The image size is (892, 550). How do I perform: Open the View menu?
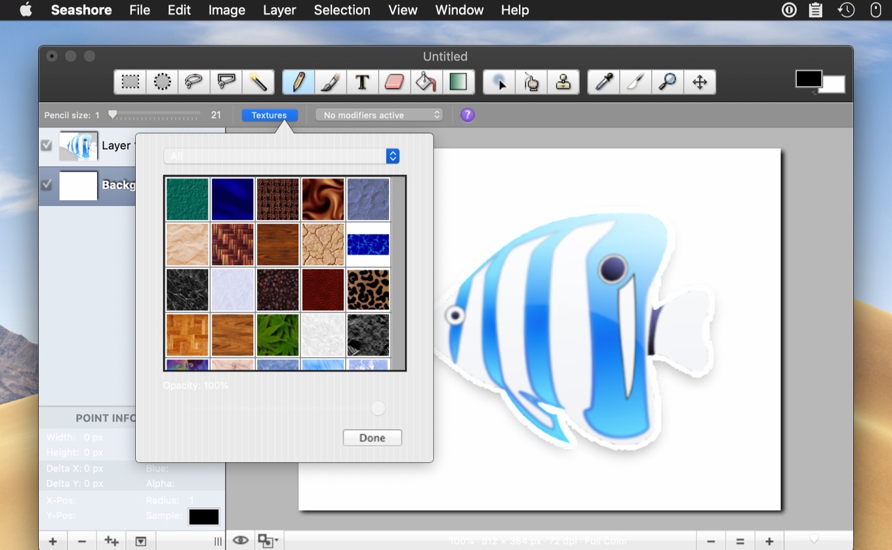pos(403,10)
